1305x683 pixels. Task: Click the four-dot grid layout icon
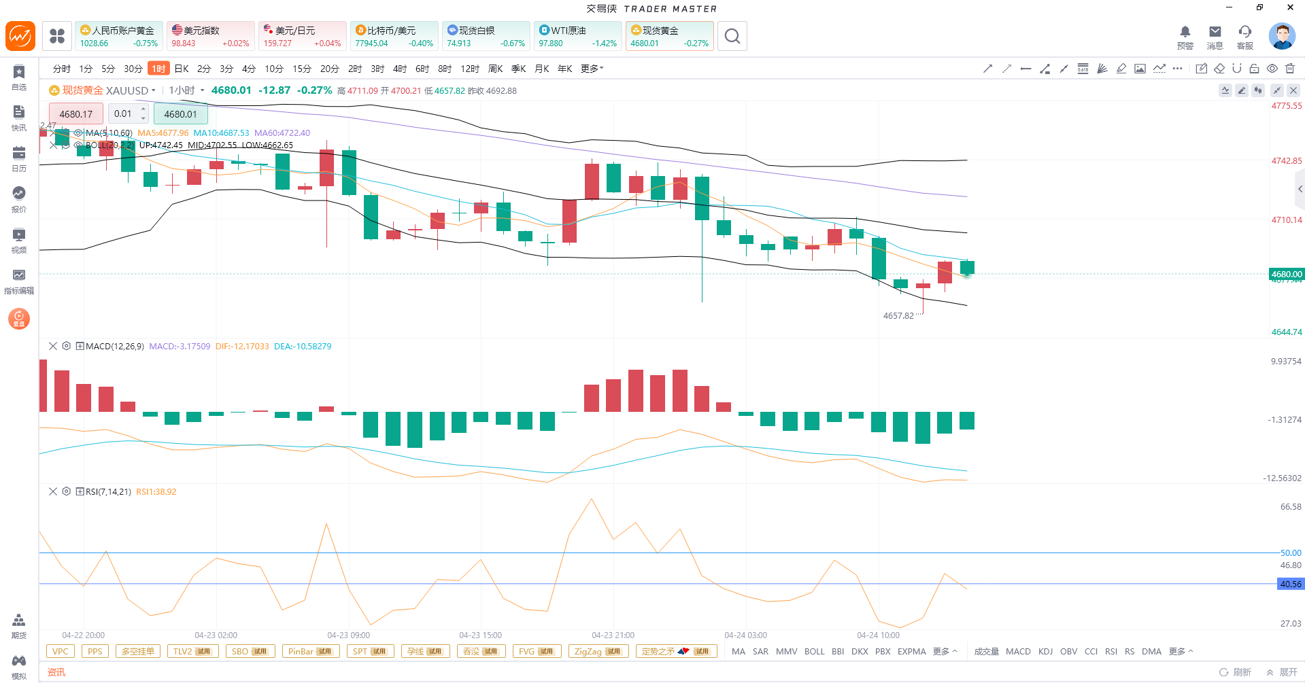pos(57,36)
